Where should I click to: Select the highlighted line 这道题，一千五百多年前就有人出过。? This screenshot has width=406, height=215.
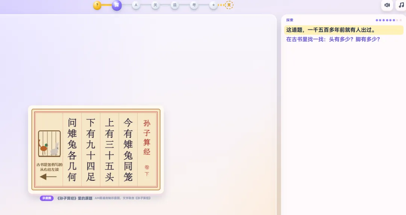344,30
